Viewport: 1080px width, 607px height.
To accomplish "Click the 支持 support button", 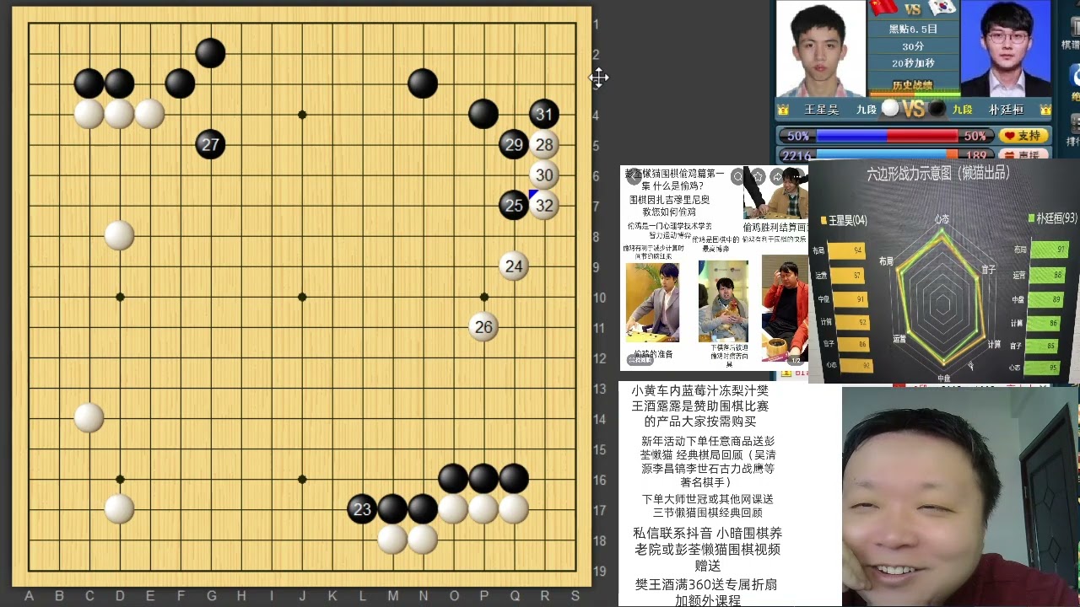I will pyautogui.click(x=1024, y=135).
